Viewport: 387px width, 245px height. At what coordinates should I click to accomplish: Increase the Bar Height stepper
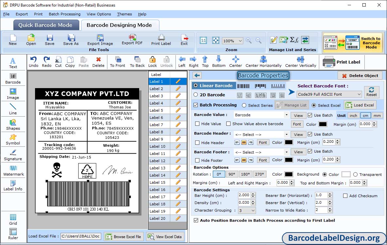253,194
